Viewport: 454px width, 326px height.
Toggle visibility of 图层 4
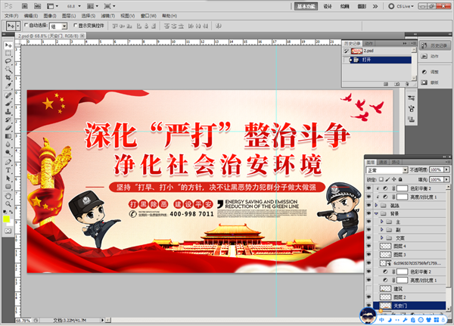[x=368, y=246]
